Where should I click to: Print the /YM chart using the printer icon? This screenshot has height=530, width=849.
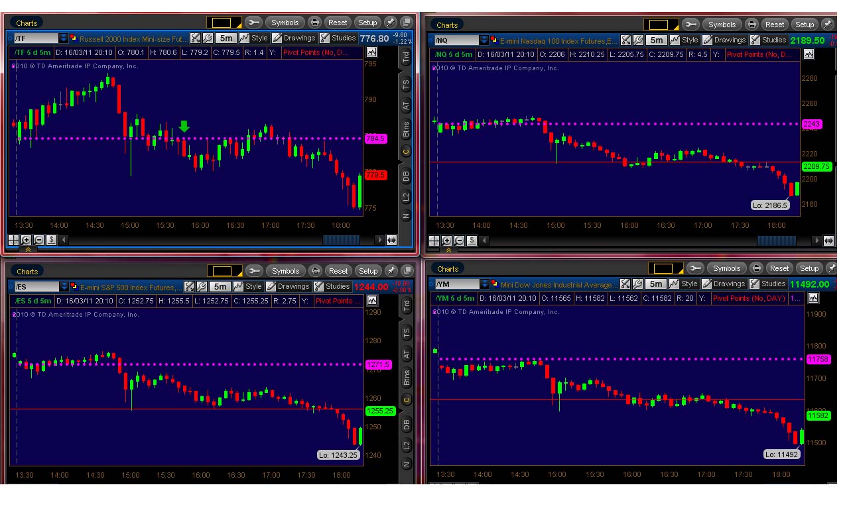(x=756, y=268)
